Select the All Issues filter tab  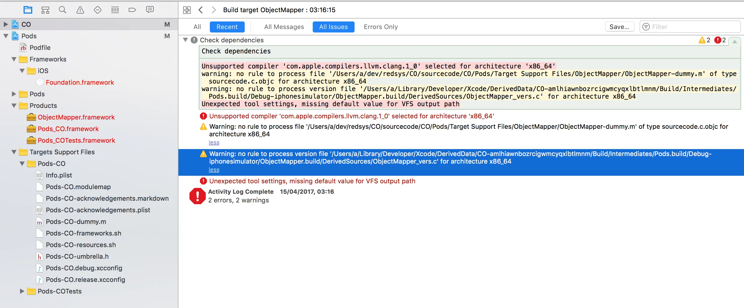pos(333,27)
